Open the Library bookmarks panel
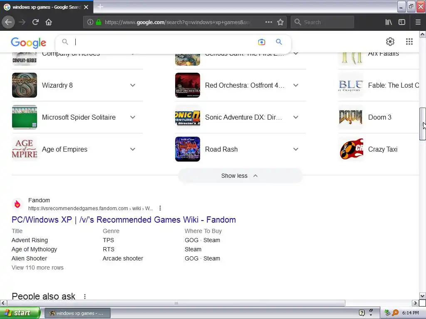Viewport: 426px width, 319px height. click(389, 22)
